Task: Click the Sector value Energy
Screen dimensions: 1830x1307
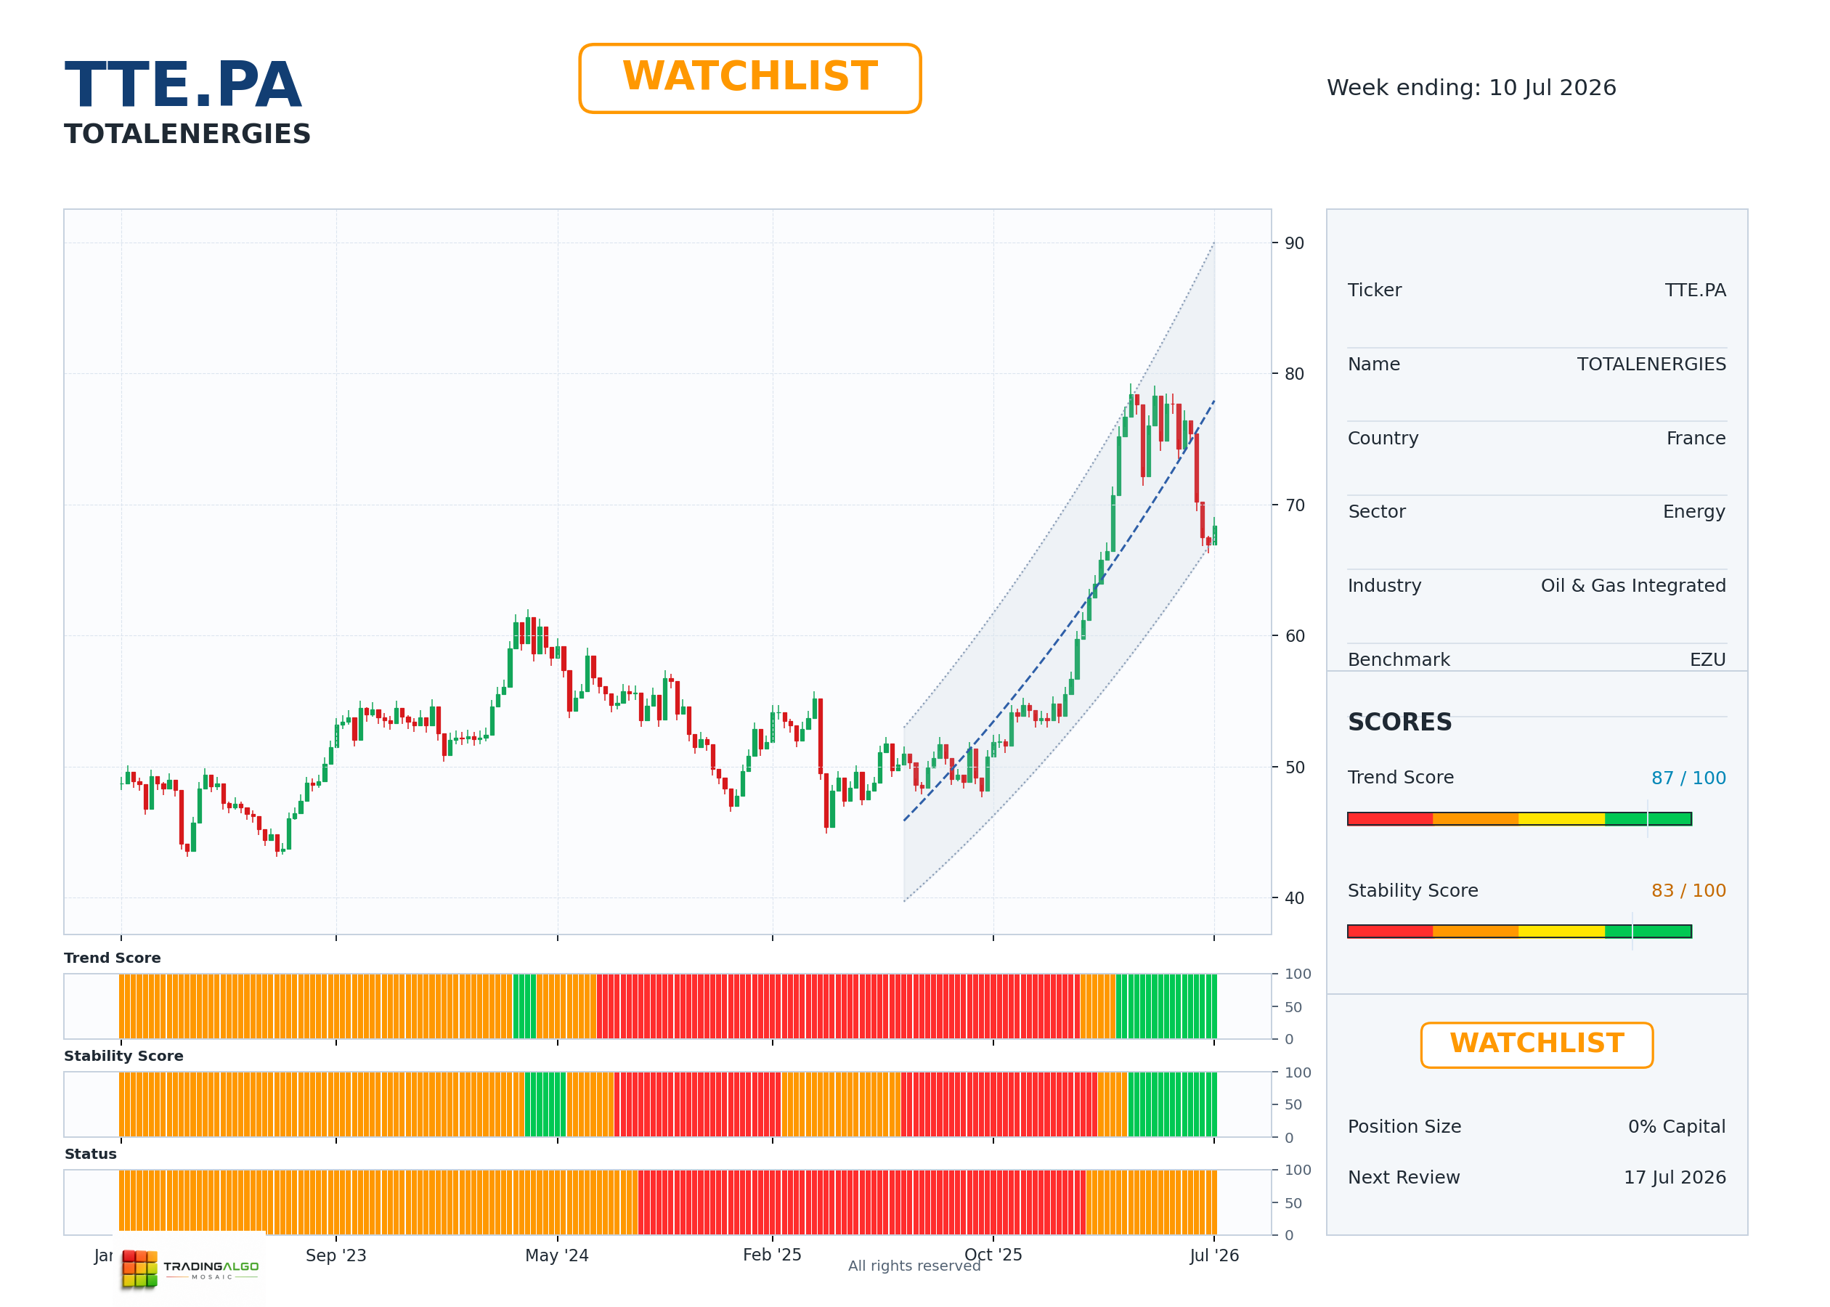Action: pyautogui.click(x=1694, y=512)
